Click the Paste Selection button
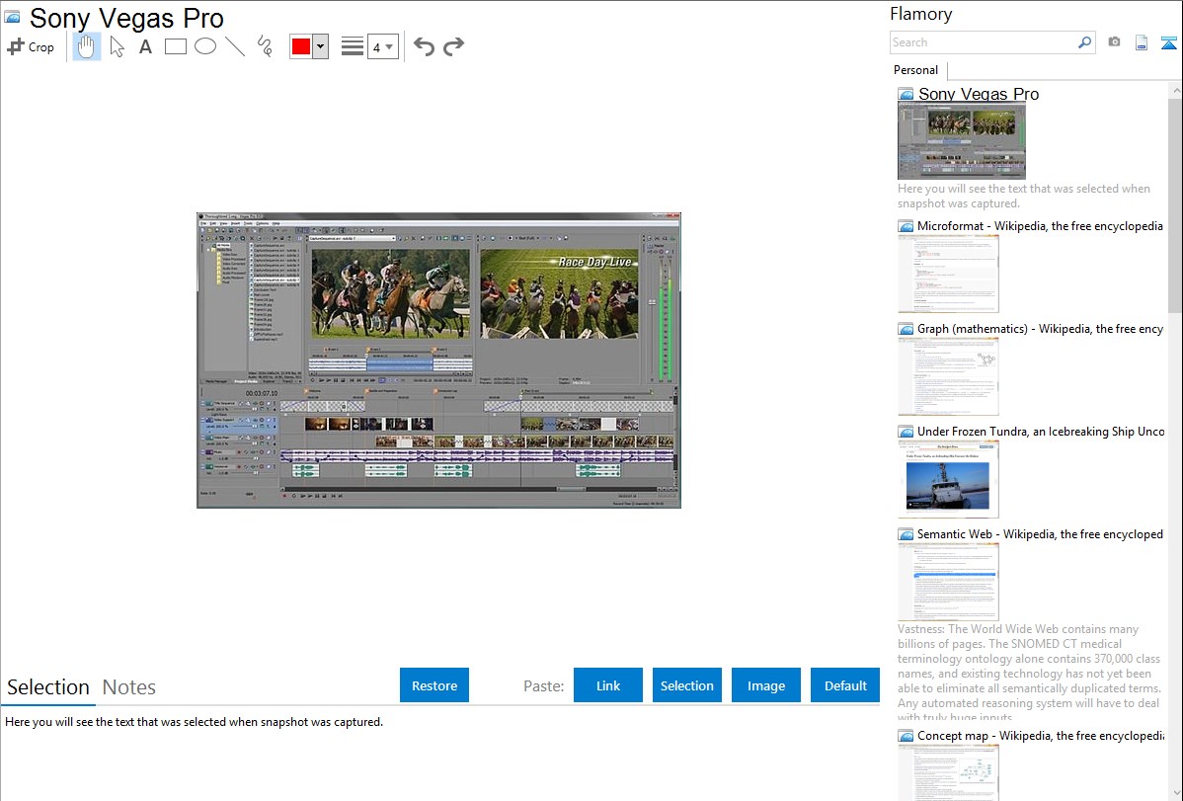The height and width of the screenshot is (801, 1183). point(687,685)
